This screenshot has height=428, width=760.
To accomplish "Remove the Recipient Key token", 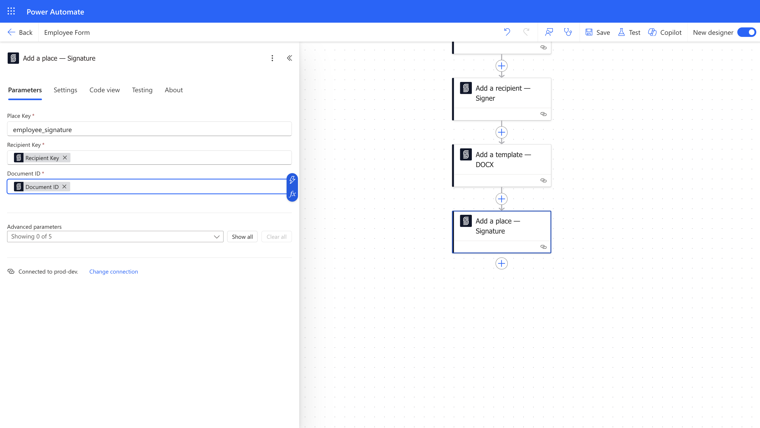I will pyautogui.click(x=65, y=158).
